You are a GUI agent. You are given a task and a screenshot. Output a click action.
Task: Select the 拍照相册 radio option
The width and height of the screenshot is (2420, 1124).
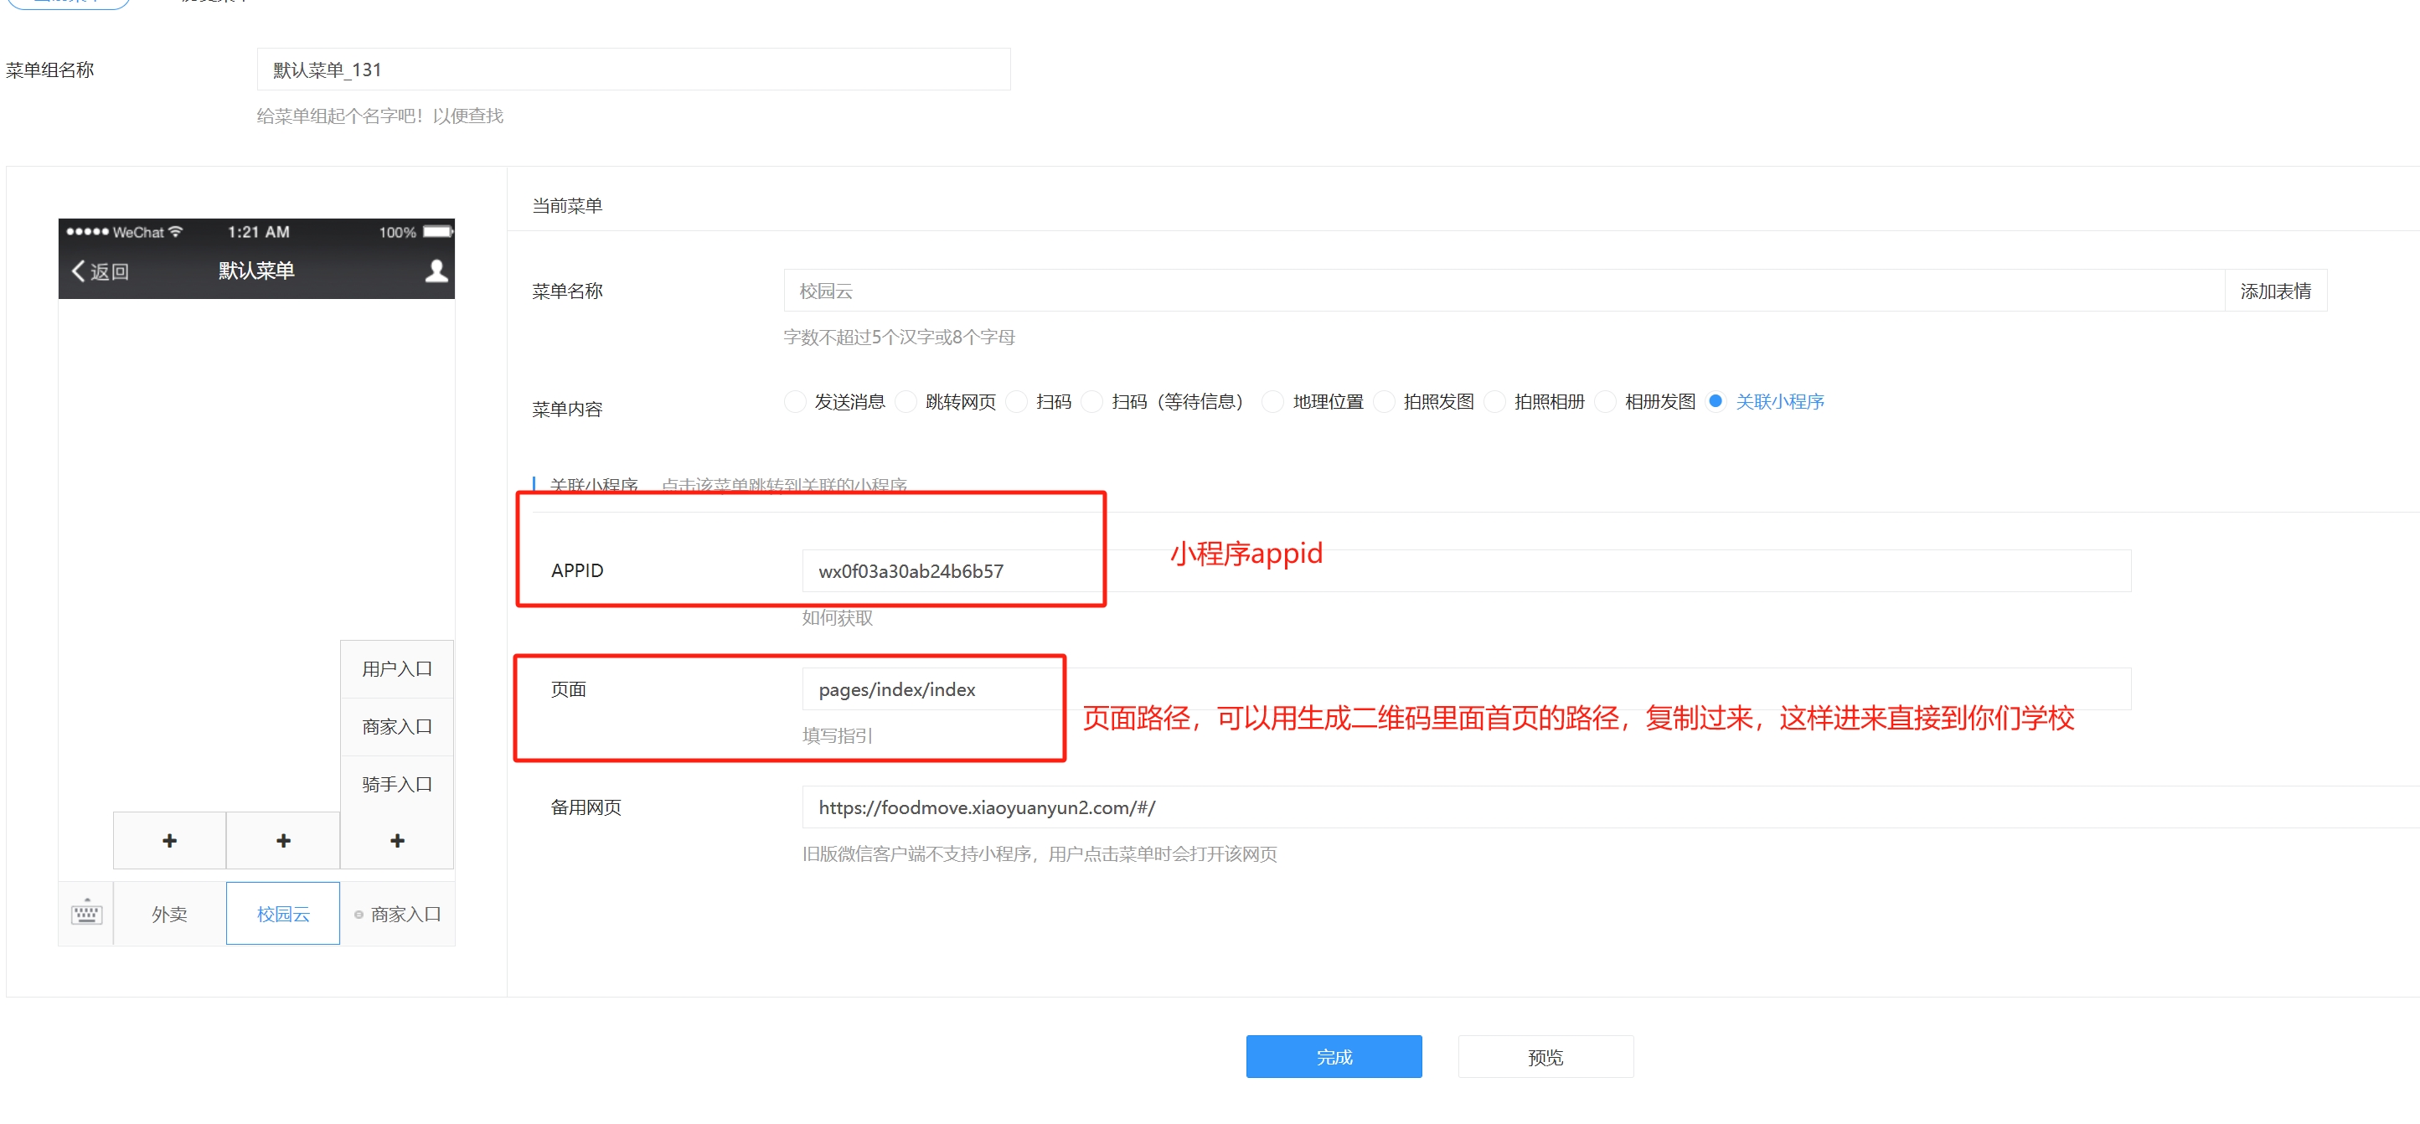[1494, 402]
